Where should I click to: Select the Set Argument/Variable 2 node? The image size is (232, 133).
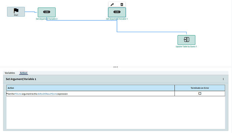(x=47, y=12)
